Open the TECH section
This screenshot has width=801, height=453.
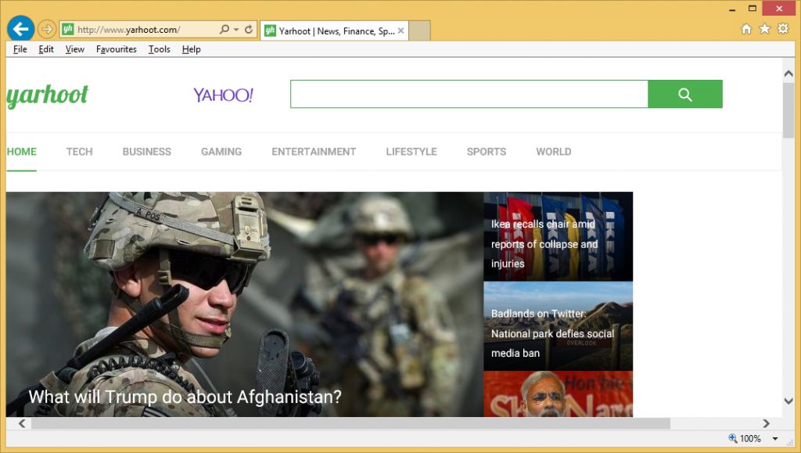pyautogui.click(x=79, y=152)
